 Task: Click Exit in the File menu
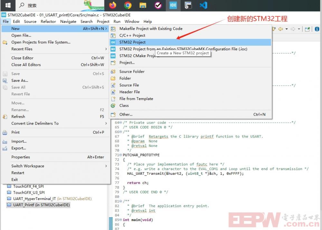click(x=56, y=179)
